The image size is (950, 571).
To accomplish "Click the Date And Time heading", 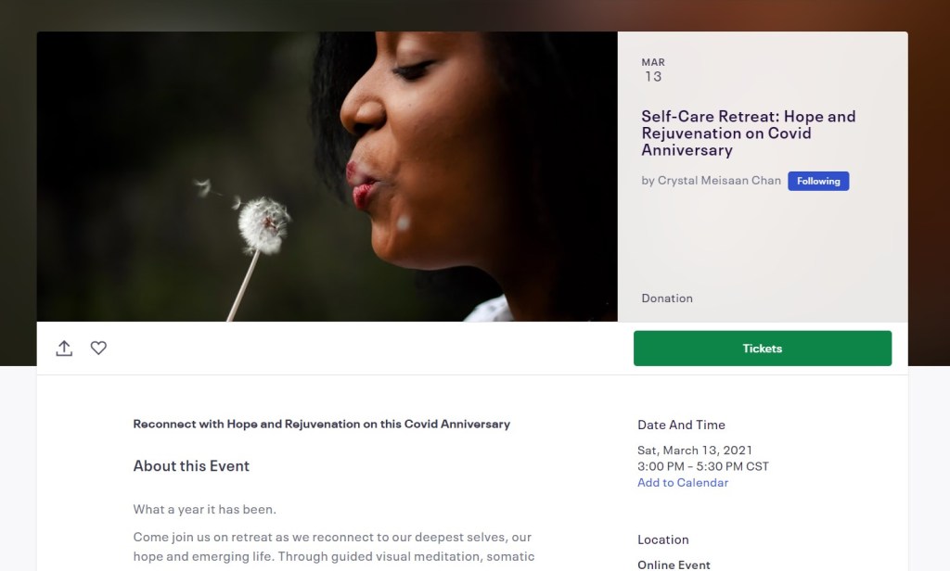I will [x=681, y=425].
